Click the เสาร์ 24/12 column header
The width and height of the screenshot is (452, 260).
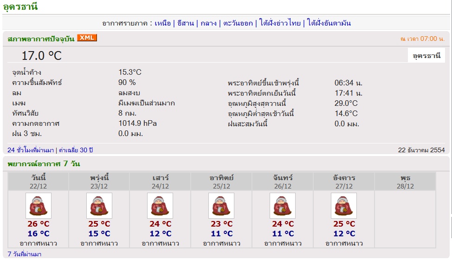(160, 182)
